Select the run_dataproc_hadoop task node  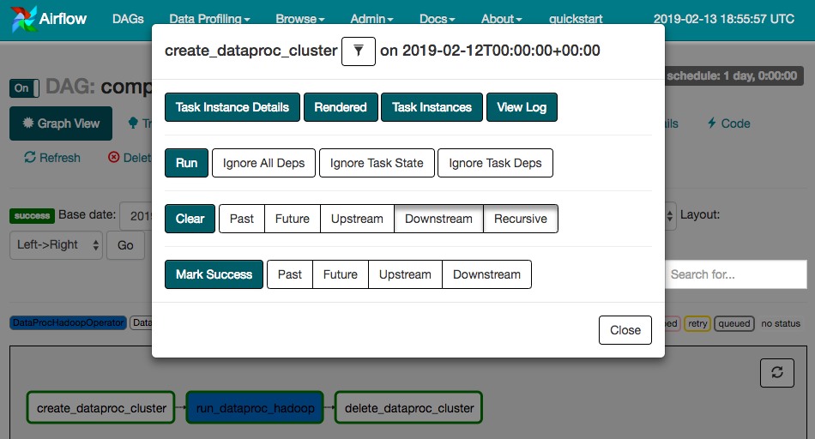point(255,408)
